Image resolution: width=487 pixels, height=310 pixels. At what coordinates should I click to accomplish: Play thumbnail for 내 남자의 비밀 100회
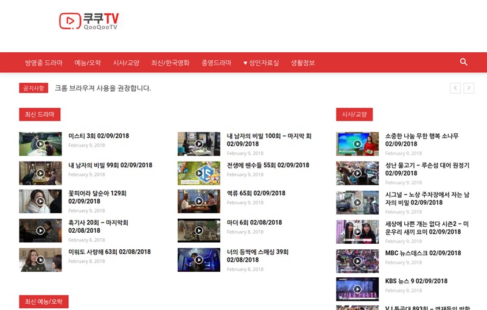point(199,144)
